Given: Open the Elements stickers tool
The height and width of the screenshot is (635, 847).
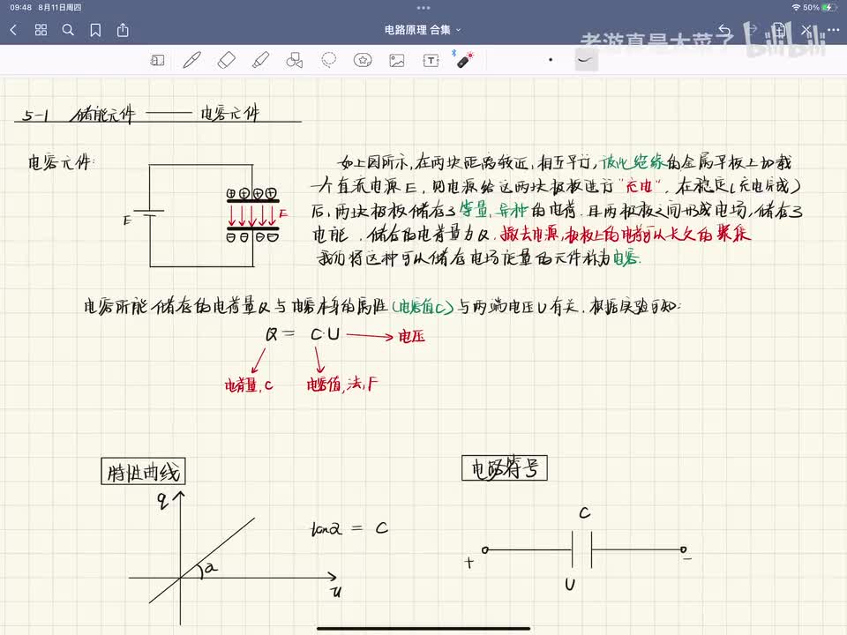Looking at the screenshot, I should (x=363, y=60).
